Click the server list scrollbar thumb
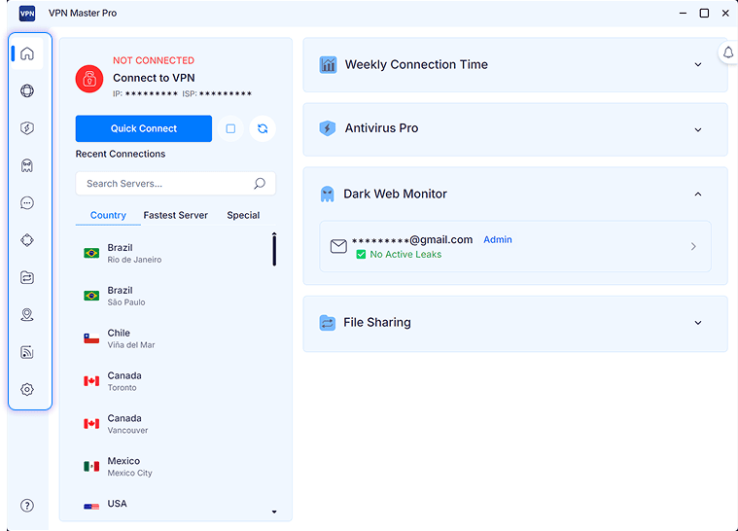738x531 pixels. coord(274,251)
